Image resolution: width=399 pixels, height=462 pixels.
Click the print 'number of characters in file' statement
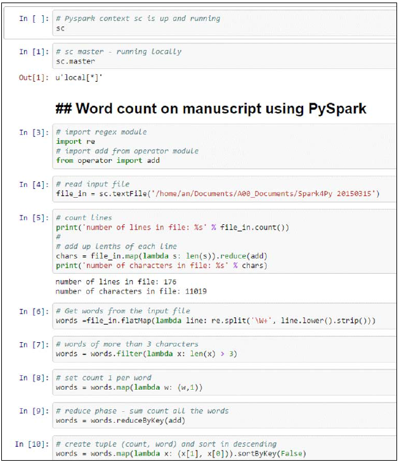click(162, 266)
